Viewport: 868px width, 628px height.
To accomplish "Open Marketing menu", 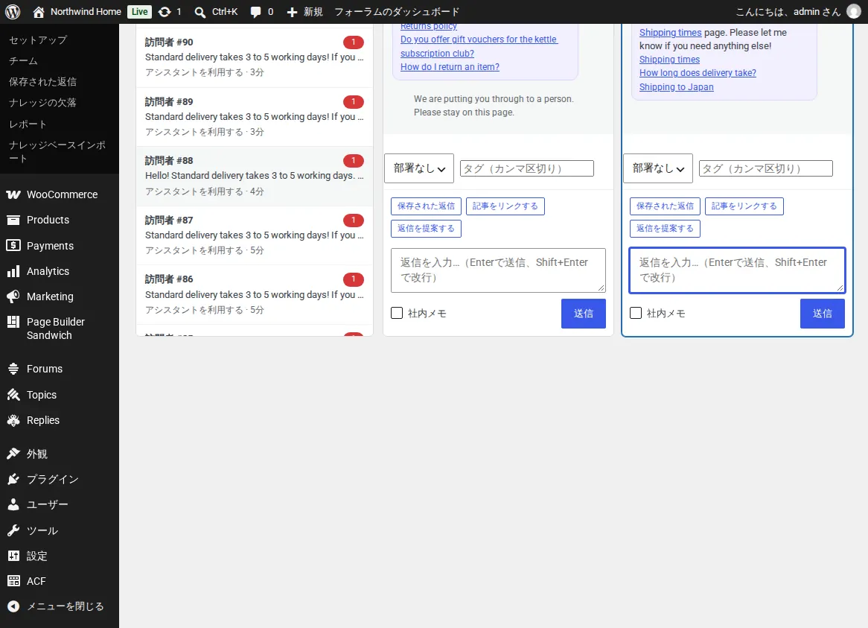I will tap(60, 296).
